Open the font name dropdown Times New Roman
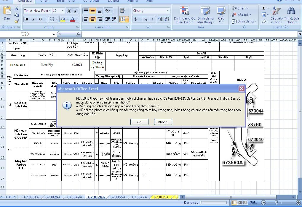This screenshot has height=207, width=302. click(x=50, y=11)
